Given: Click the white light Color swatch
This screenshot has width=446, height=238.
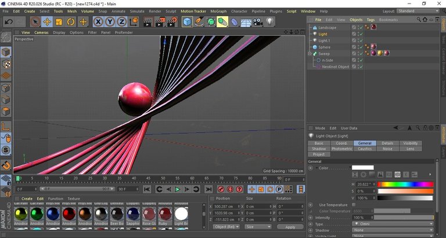Looking at the screenshot, I should (362, 168).
